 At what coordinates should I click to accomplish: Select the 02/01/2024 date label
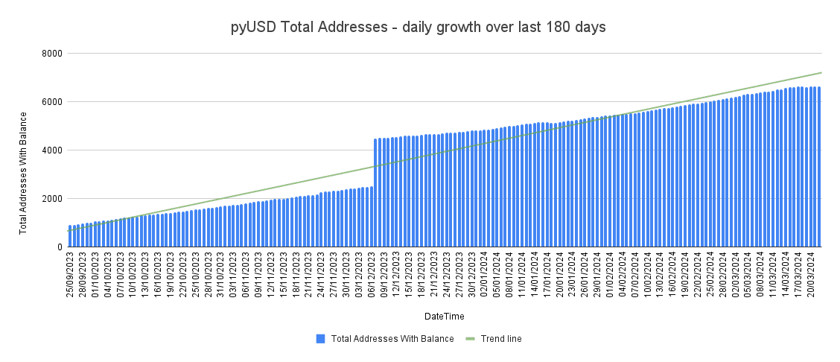click(x=485, y=277)
